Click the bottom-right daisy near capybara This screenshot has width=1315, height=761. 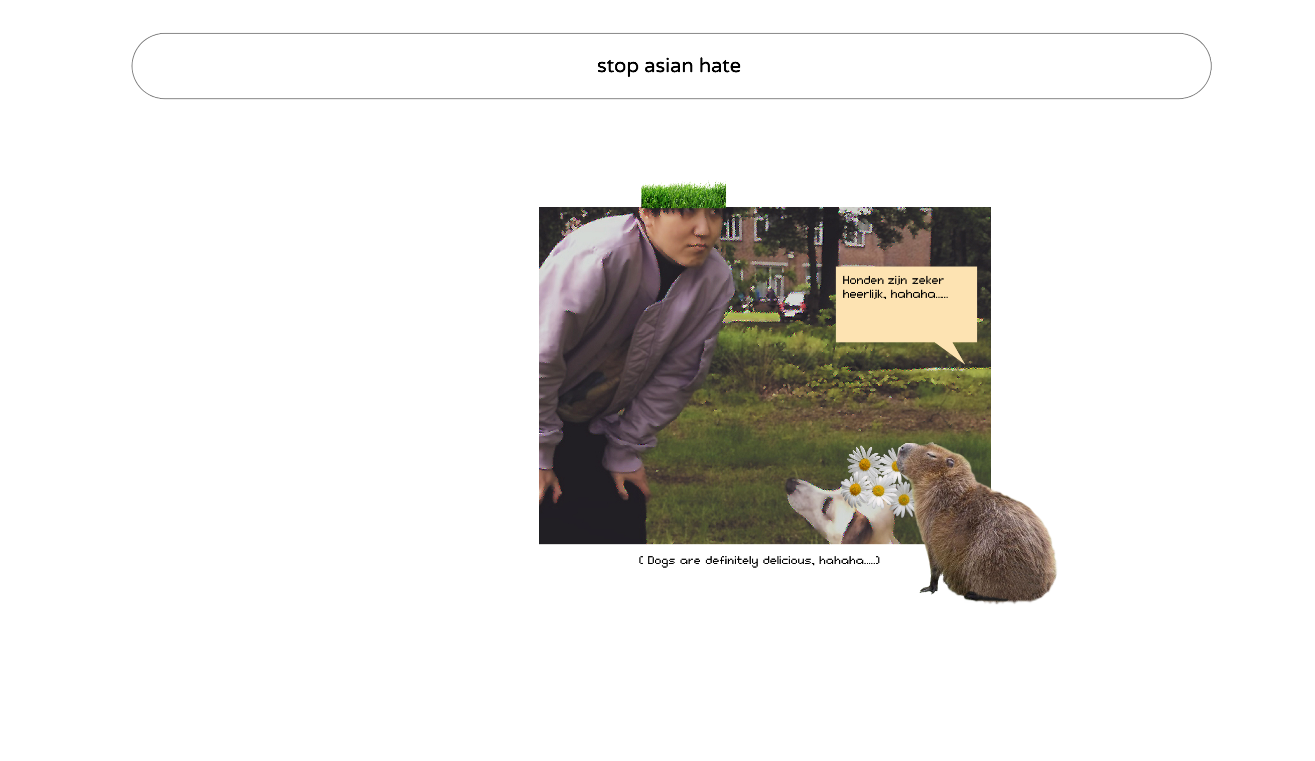904,500
